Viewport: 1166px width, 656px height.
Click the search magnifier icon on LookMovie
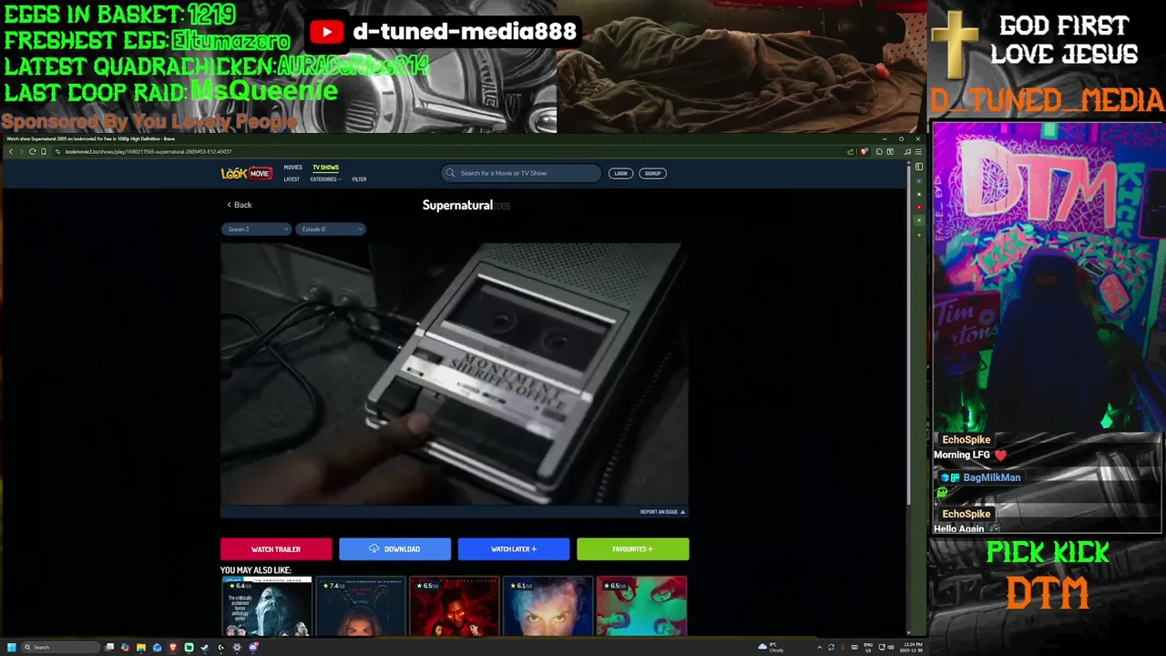point(451,173)
